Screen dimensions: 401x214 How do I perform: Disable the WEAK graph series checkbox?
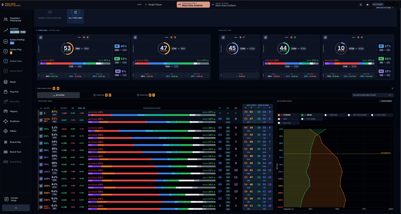302,115
